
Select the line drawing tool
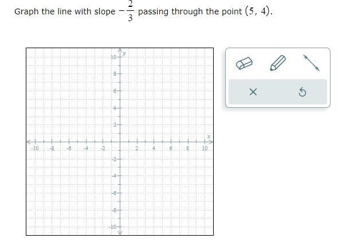tap(312, 63)
